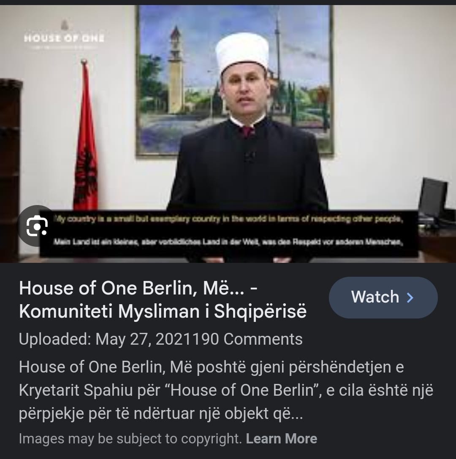Tap the Kryetarit Spahiu description line
This screenshot has height=459, width=456.
(225, 390)
